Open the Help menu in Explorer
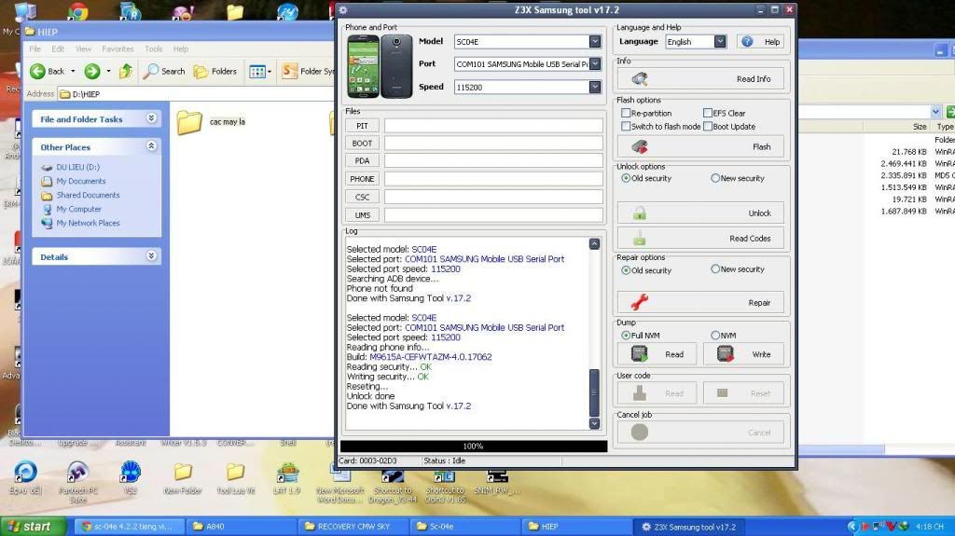Screen dimensions: 955x536 click(x=181, y=48)
